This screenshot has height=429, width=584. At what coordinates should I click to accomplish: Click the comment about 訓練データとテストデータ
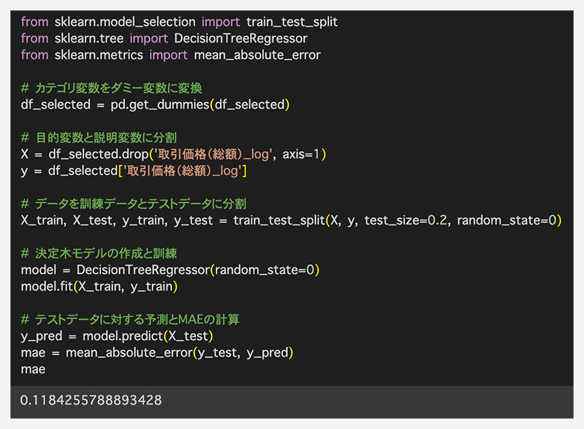(x=133, y=204)
